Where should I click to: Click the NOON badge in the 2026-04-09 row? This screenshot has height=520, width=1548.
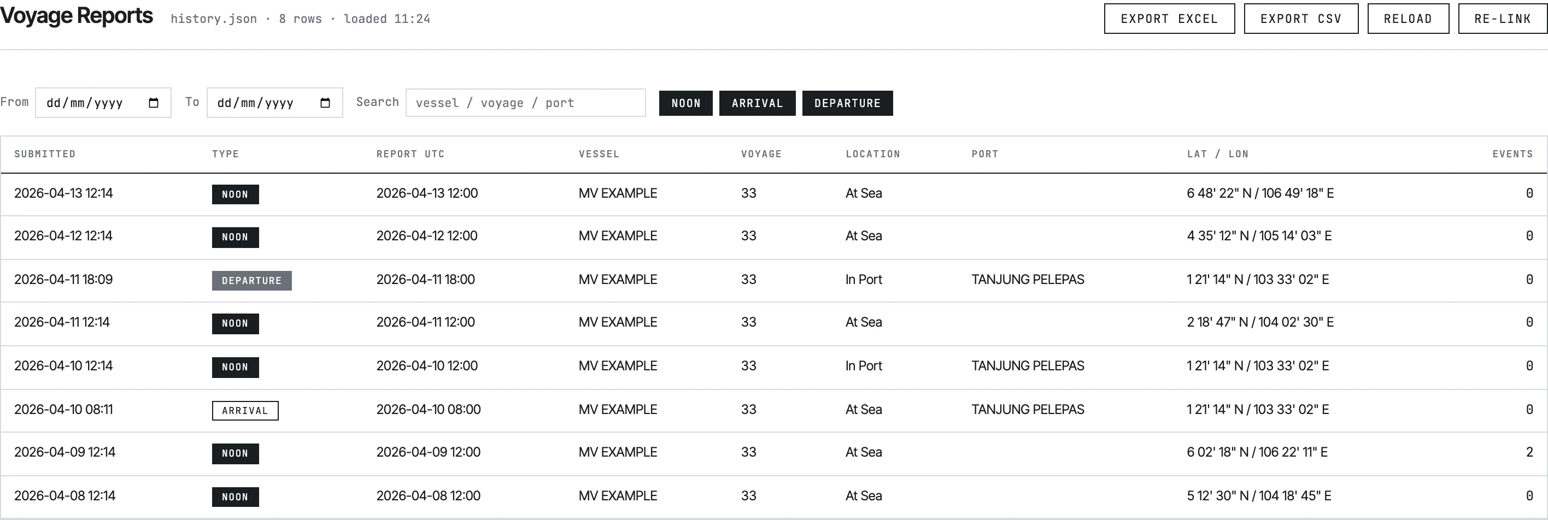[236, 453]
